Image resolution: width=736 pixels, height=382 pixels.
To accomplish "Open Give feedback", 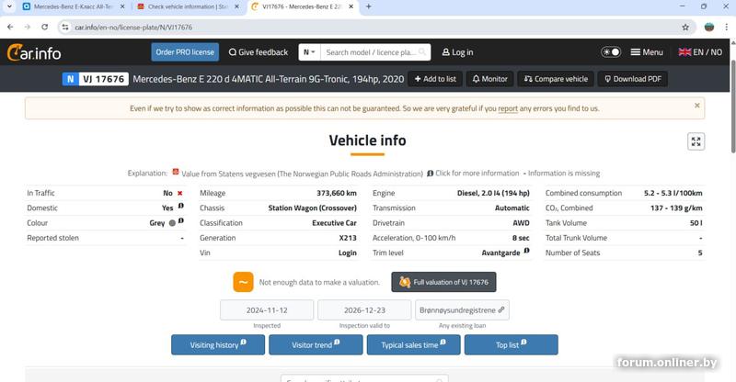I will tap(259, 52).
